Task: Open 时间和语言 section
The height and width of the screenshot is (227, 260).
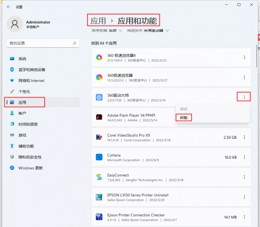Action: [x=43, y=124]
